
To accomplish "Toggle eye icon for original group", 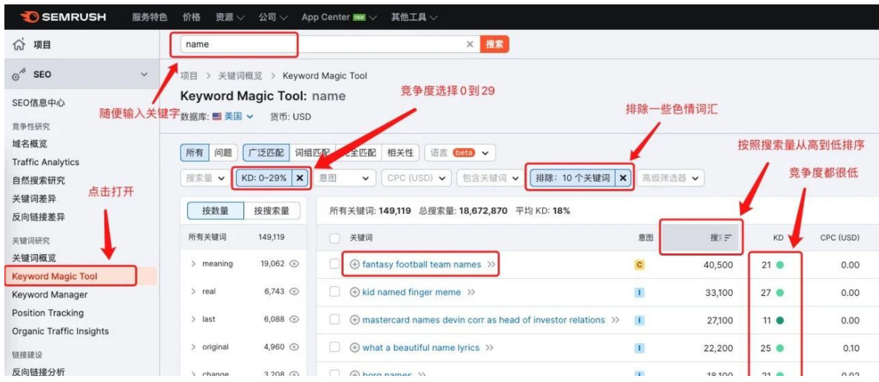I will (x=294, y=347).
